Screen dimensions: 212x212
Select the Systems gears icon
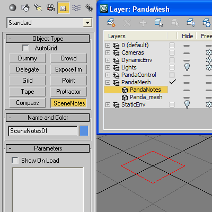point(89,8)
